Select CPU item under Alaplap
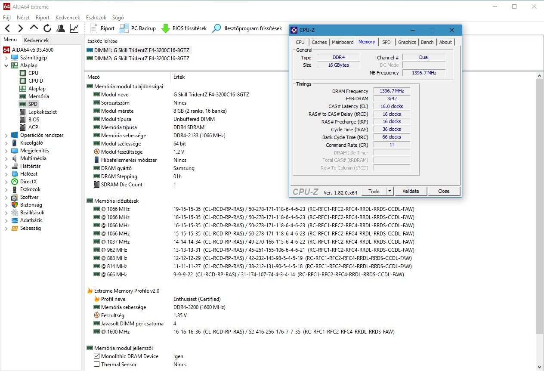This screenshot has height=371, width=544. click(33, 73)
